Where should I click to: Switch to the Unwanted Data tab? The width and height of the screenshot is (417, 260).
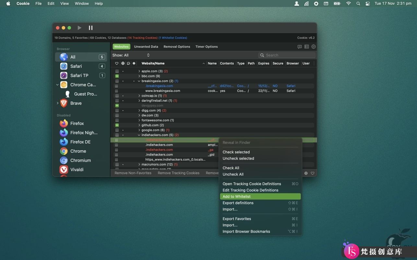click(x=146, y=47)
